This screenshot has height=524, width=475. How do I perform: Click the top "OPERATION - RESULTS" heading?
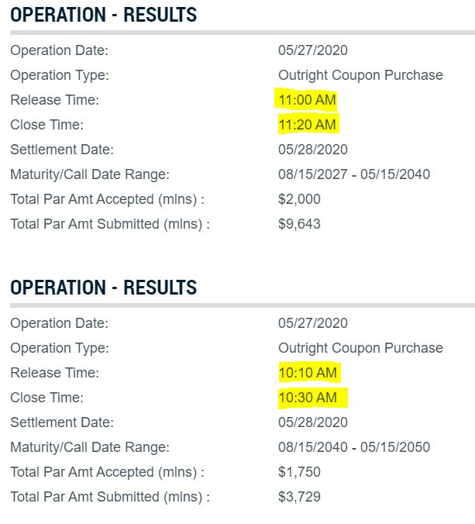[x=103, y=15]
